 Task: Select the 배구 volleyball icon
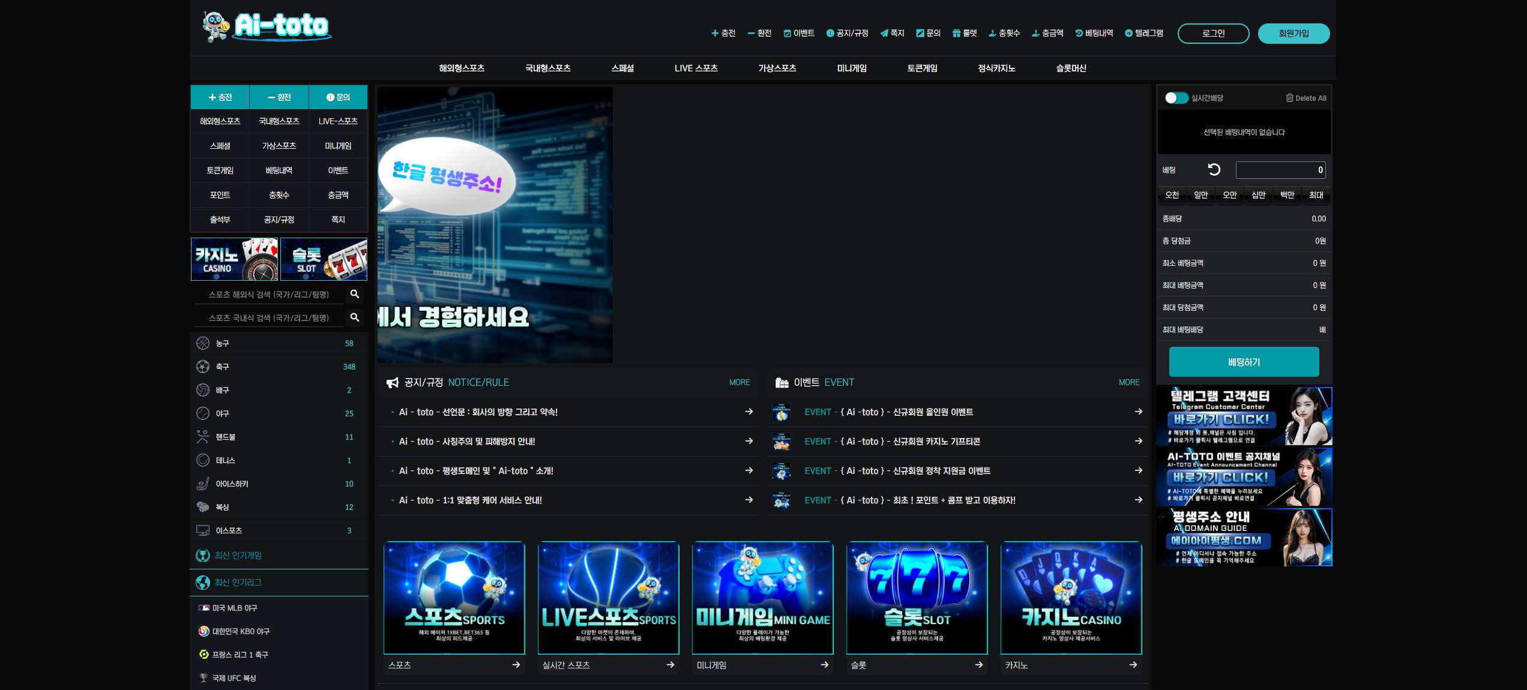[x=203, y=390]
